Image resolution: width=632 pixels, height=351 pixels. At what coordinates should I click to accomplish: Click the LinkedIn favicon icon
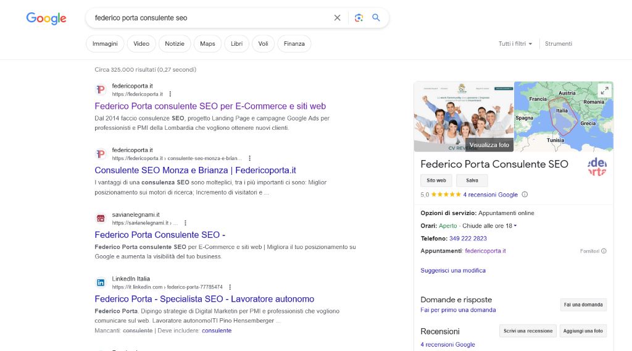point(101,282)
